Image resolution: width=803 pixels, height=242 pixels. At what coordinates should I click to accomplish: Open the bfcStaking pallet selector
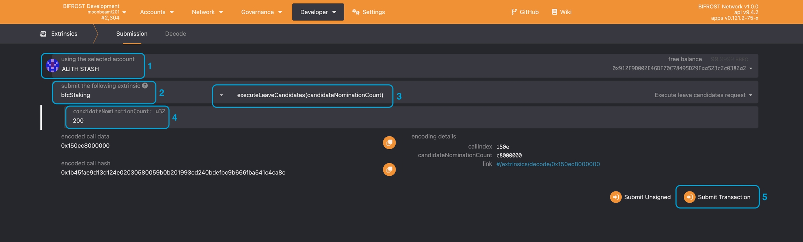(104, 95)
